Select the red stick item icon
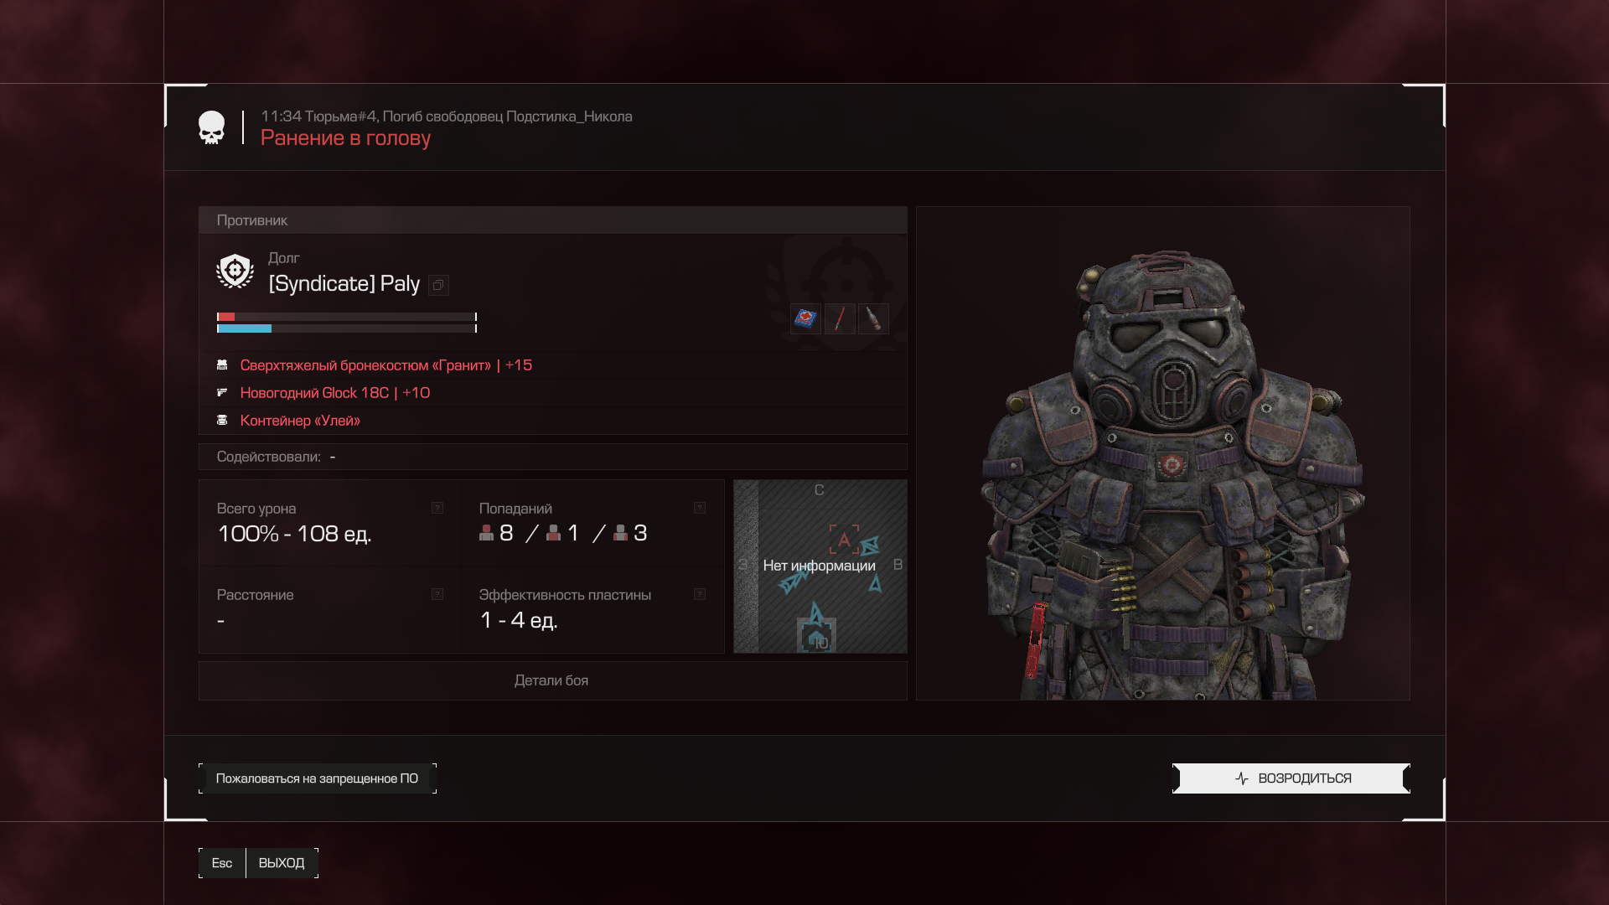This screenshot has width=1609, height=905. pos(840,318)
